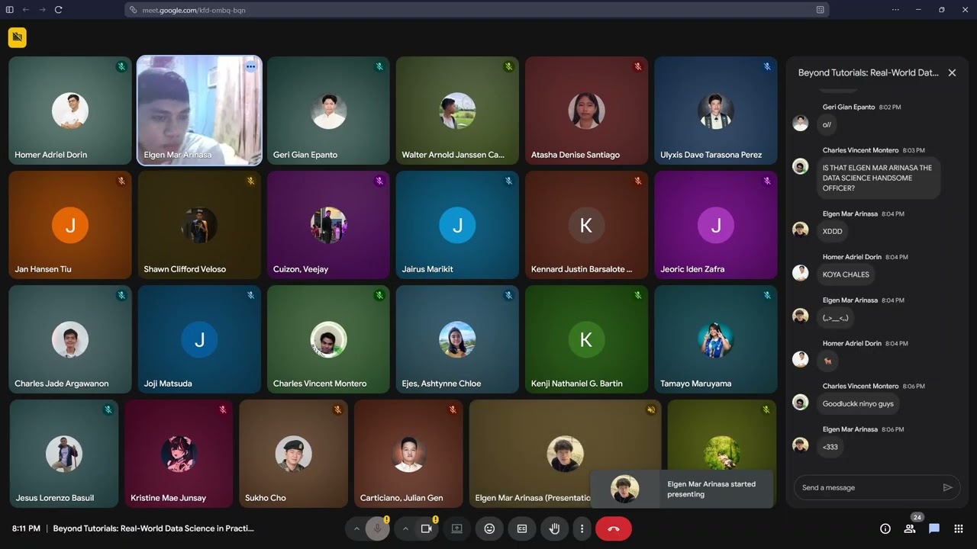The width and height of the screenshot is (977, 549).
Task: Click the muted mic icon on Charles Jade Argawanon
Action: (121, 295)
